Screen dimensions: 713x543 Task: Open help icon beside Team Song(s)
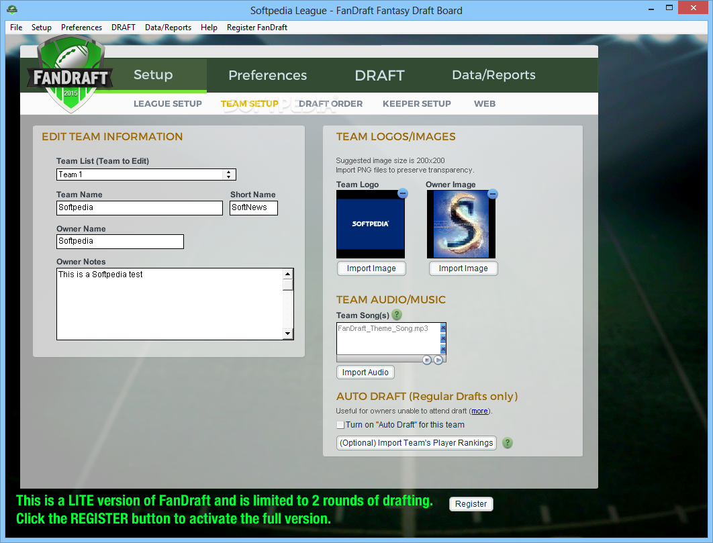[397, 314]
